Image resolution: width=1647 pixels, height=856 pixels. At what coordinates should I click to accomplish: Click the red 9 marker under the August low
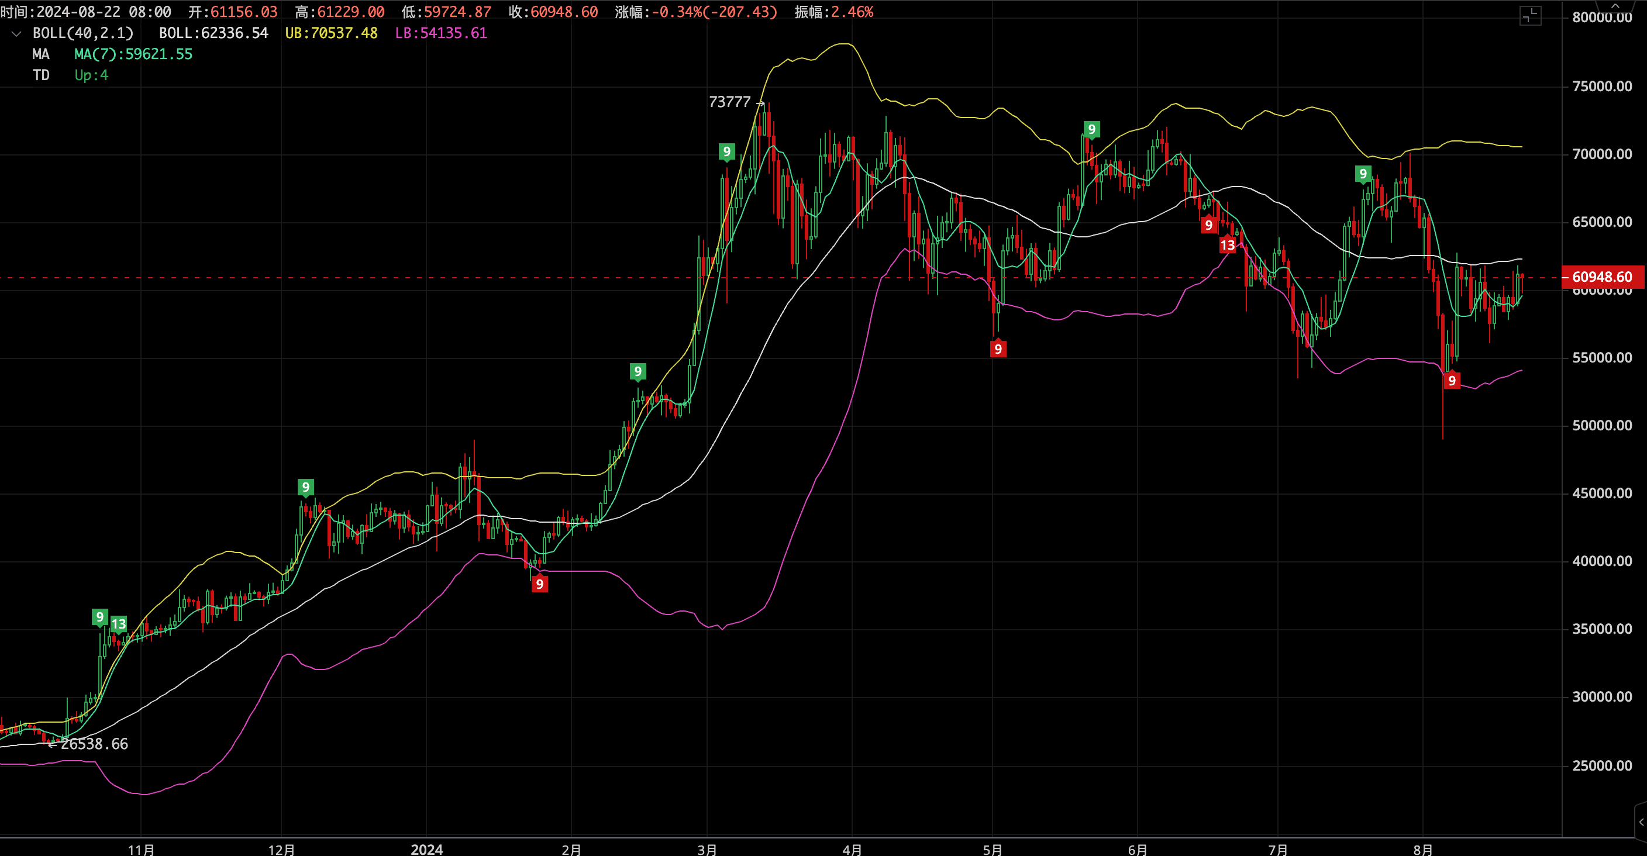pos(1451,381)
